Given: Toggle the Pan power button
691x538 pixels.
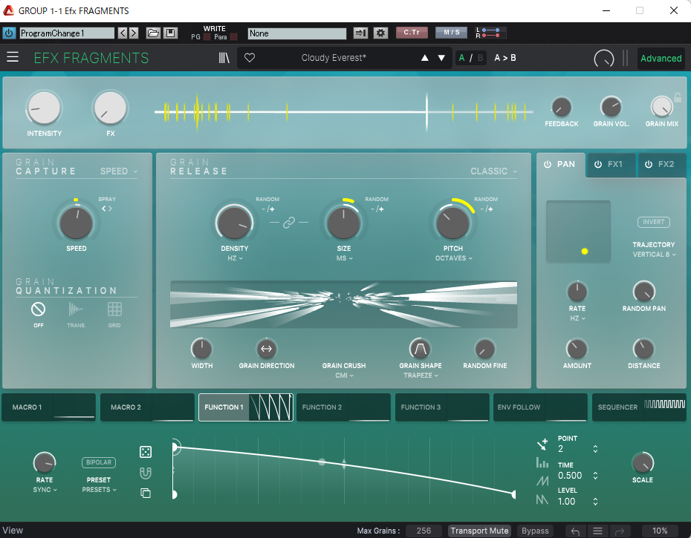Looking at the screenshot, I should 548,164.
